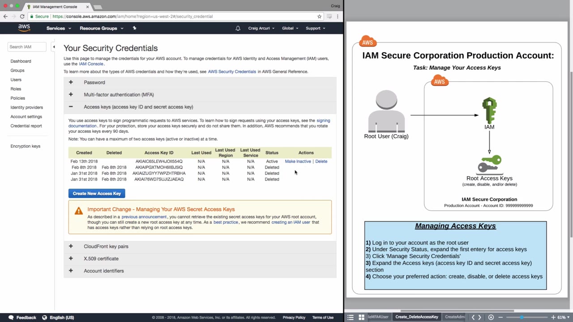Open the notifications bell in AWS header
Viewport: 573px width, 322px height.
[x=238, y=28]
